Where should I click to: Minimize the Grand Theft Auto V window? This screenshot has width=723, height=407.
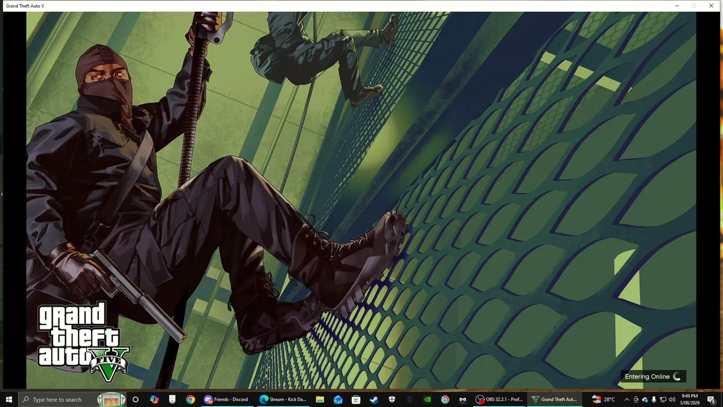point(677,6)
